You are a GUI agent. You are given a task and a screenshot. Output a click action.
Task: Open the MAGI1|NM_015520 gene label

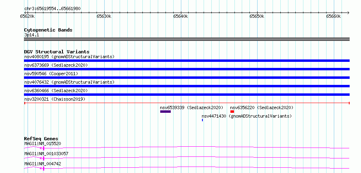43,144
